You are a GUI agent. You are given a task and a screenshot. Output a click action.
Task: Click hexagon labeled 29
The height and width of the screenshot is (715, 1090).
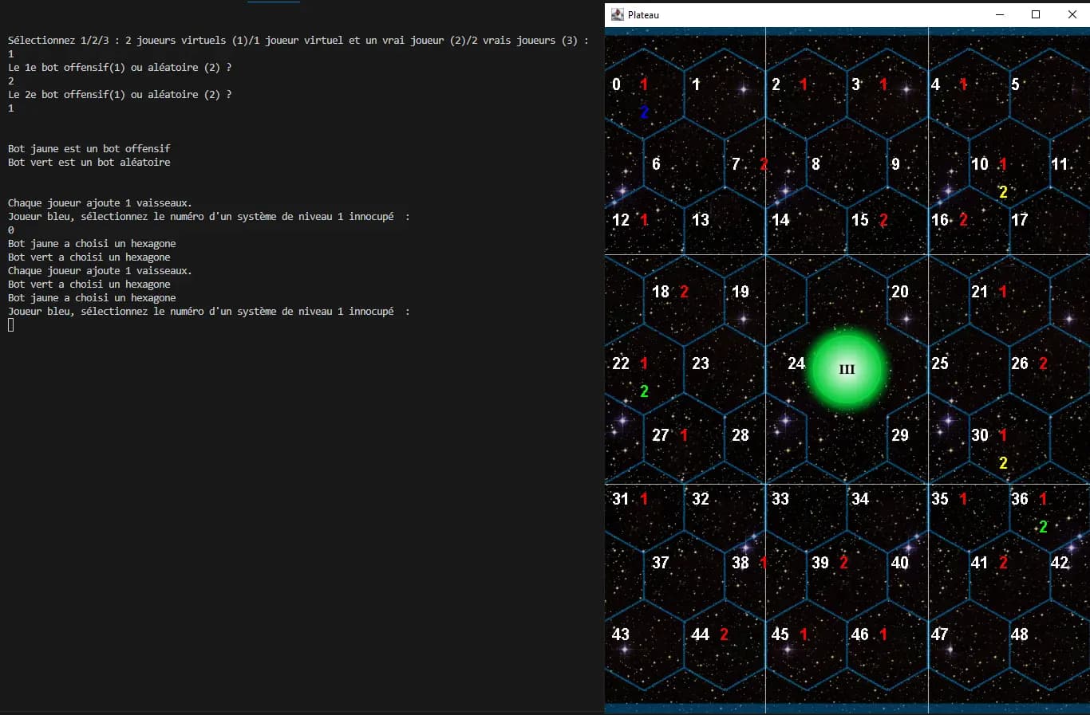[x=900, y=435]
